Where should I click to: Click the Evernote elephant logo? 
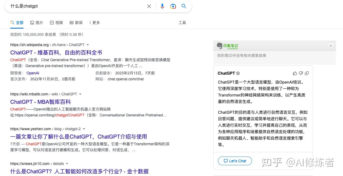click(219, 46)
